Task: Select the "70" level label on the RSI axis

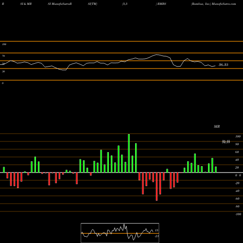Action: click(3, 56)
